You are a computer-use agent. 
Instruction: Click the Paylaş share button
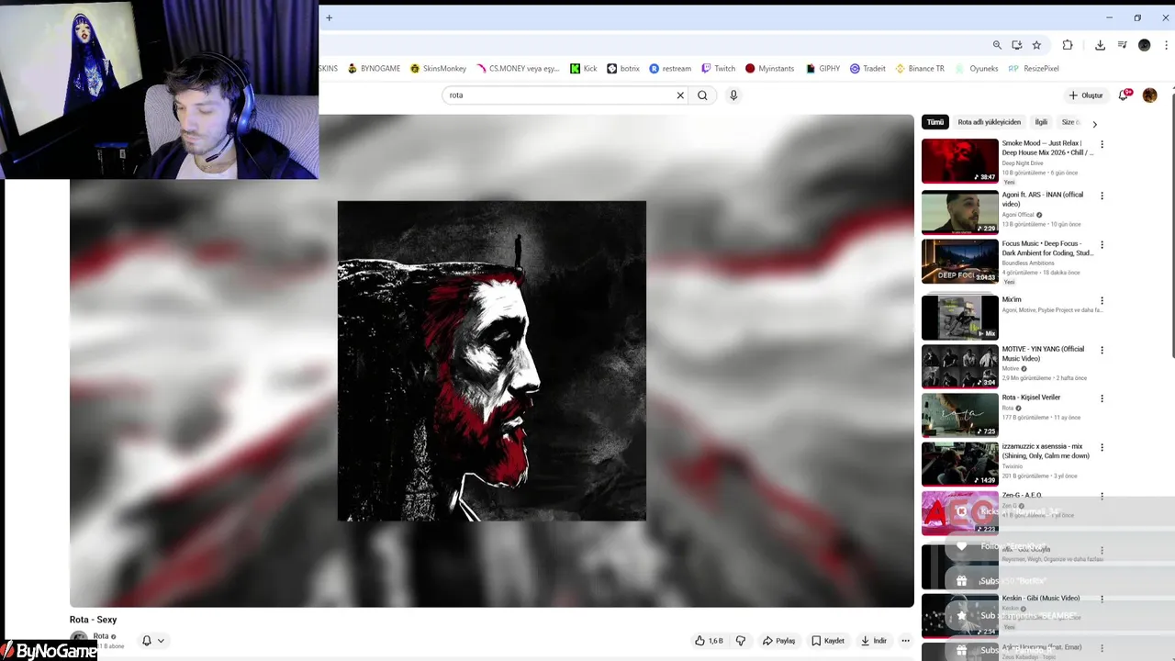pos(778,641)
